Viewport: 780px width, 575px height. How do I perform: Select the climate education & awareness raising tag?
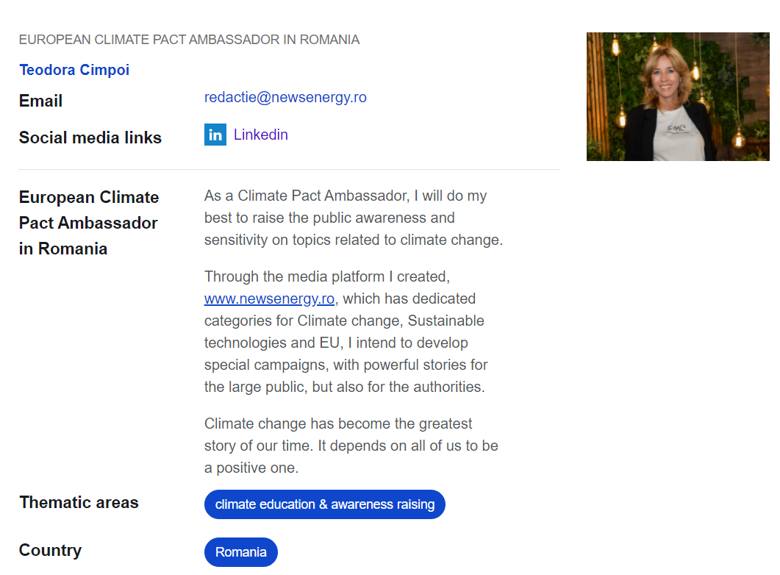pos(324,504)
